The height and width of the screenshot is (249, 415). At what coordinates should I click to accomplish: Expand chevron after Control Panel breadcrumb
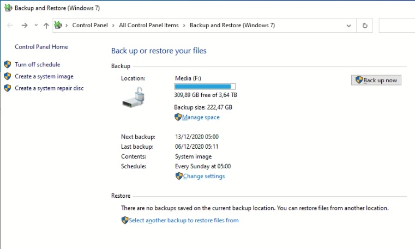click(113, 26)
